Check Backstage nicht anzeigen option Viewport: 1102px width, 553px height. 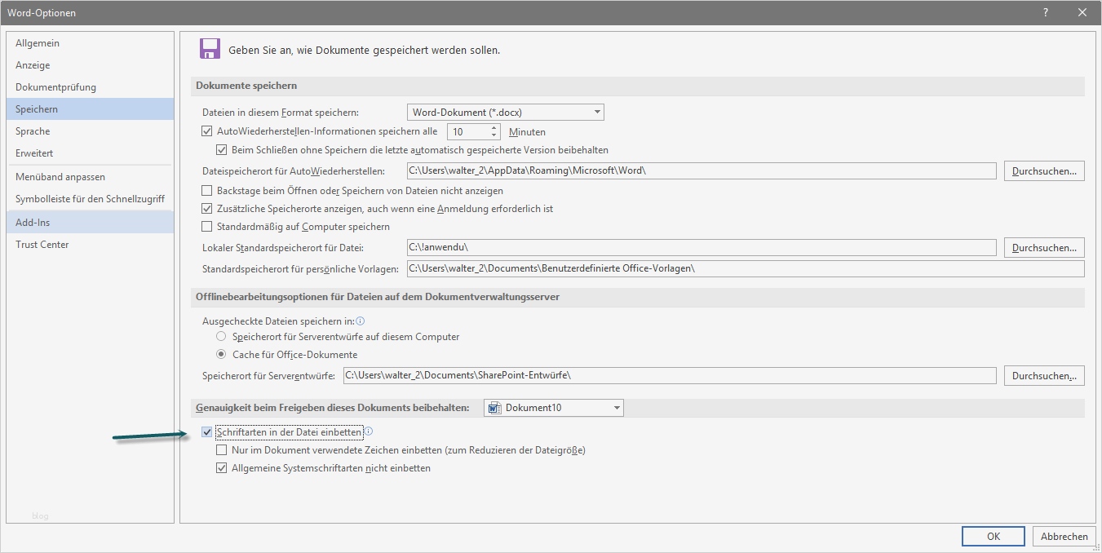click(207, 191)
